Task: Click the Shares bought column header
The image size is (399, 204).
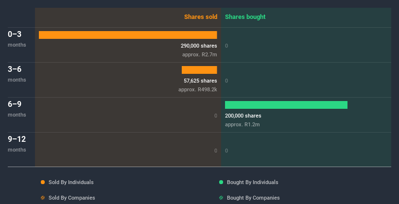Action: pyautogui.click(x=245, y=17)
